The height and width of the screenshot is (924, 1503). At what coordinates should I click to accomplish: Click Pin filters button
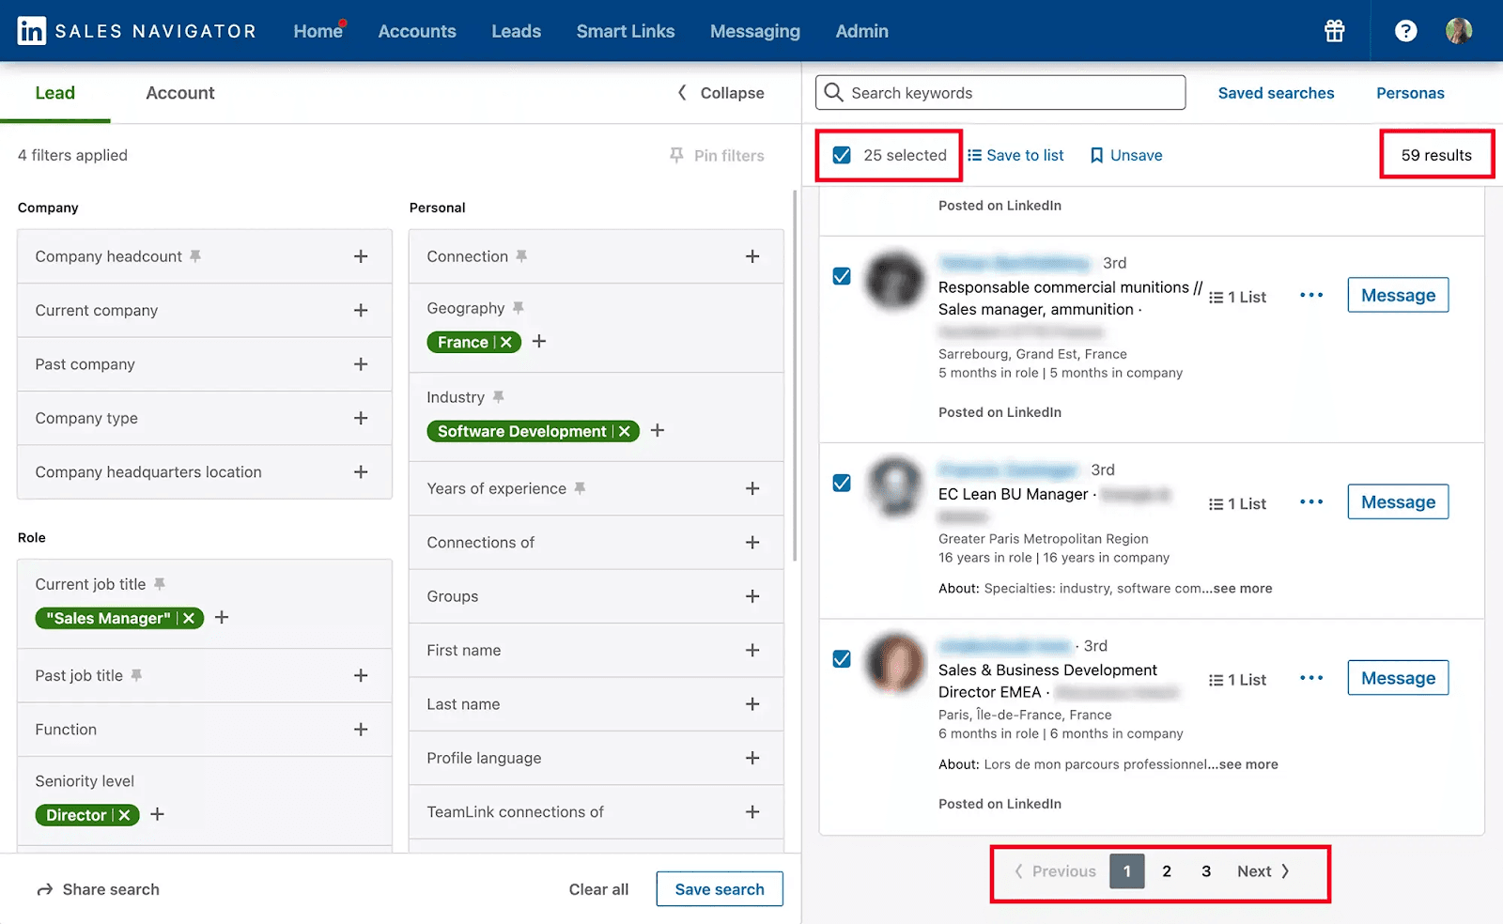(717, 155)
